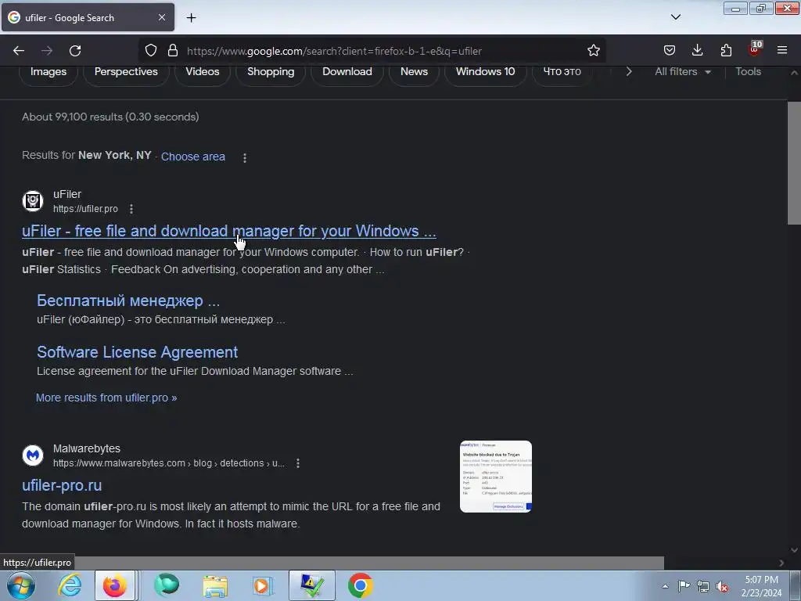The height and width of the screenshot is (601, 801).
Task: Open three-dot menu beside https://ufiler.pro
Action: [x=131, y=209]
